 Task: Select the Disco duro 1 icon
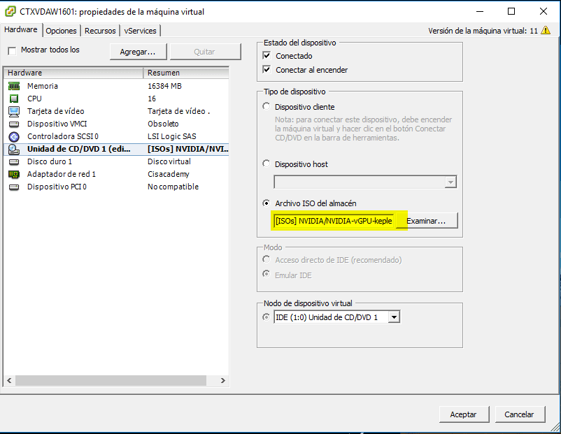click(x=14, y=161)
